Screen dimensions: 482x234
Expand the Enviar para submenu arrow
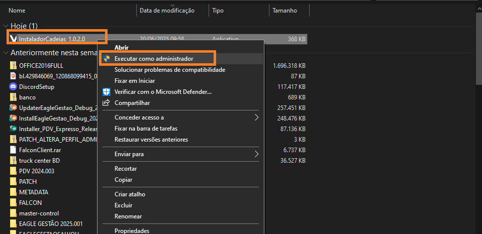[256, 154]
